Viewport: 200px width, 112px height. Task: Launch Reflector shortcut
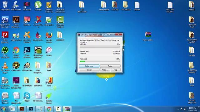(27, 21)
